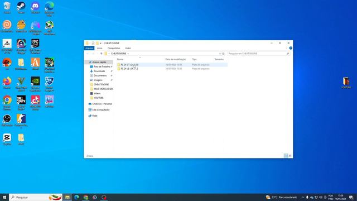Switch to large icons view in status bar
The image size is (357, 201).
[x=290, y=156]
